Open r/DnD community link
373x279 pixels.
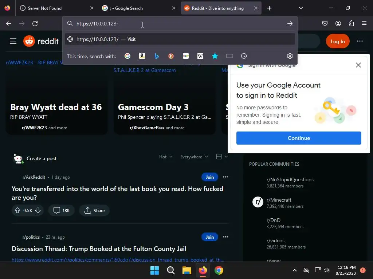pyautogui.click(x=273, y=220)
